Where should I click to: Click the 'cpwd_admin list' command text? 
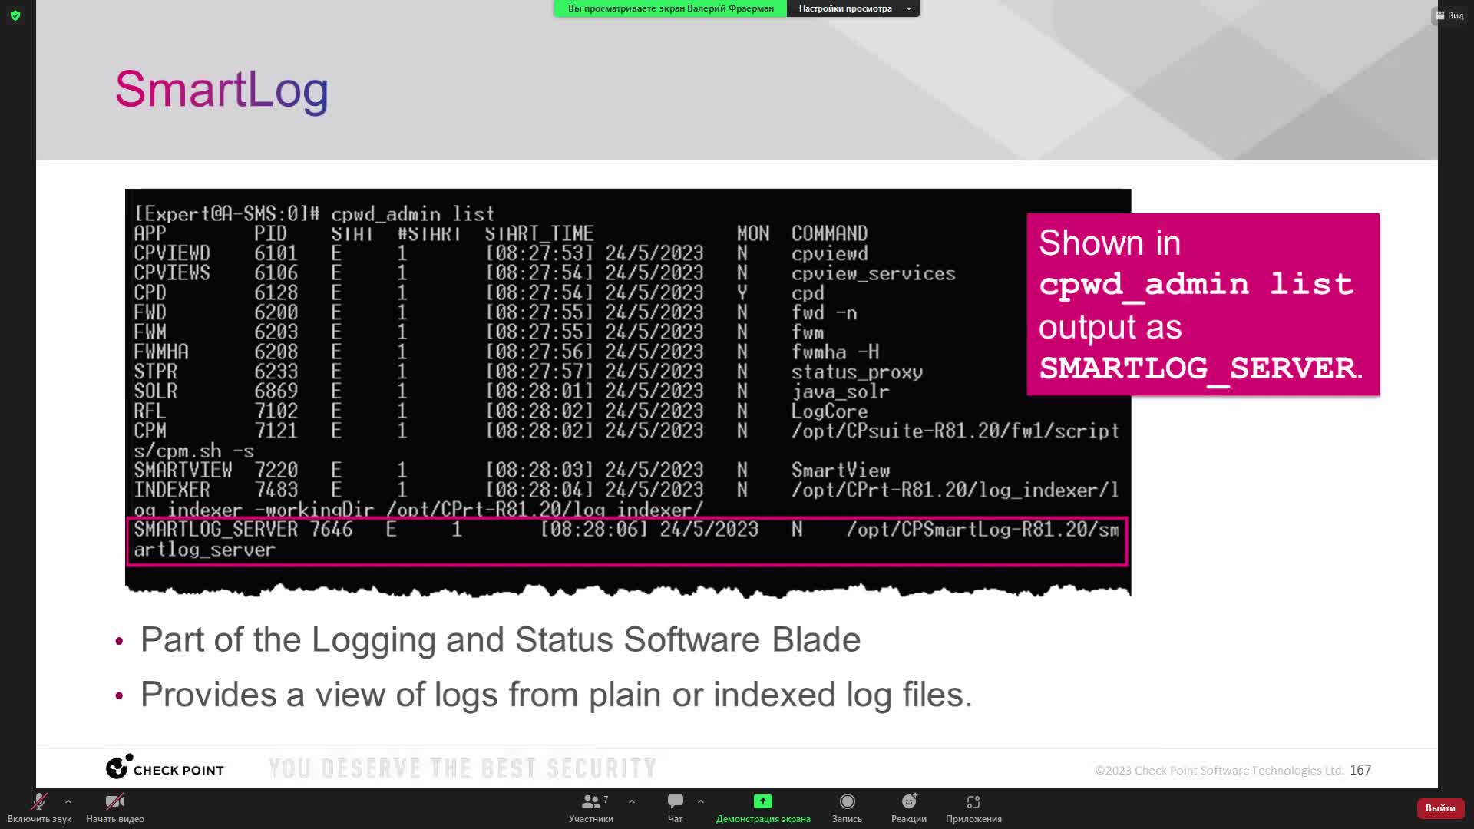click(412, 214)
